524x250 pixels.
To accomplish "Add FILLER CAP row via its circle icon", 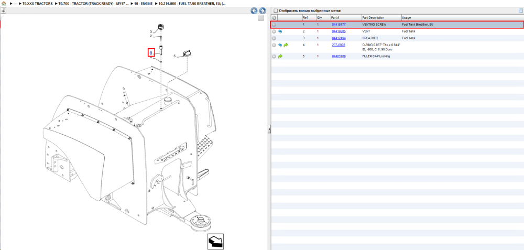I will 274,57.
